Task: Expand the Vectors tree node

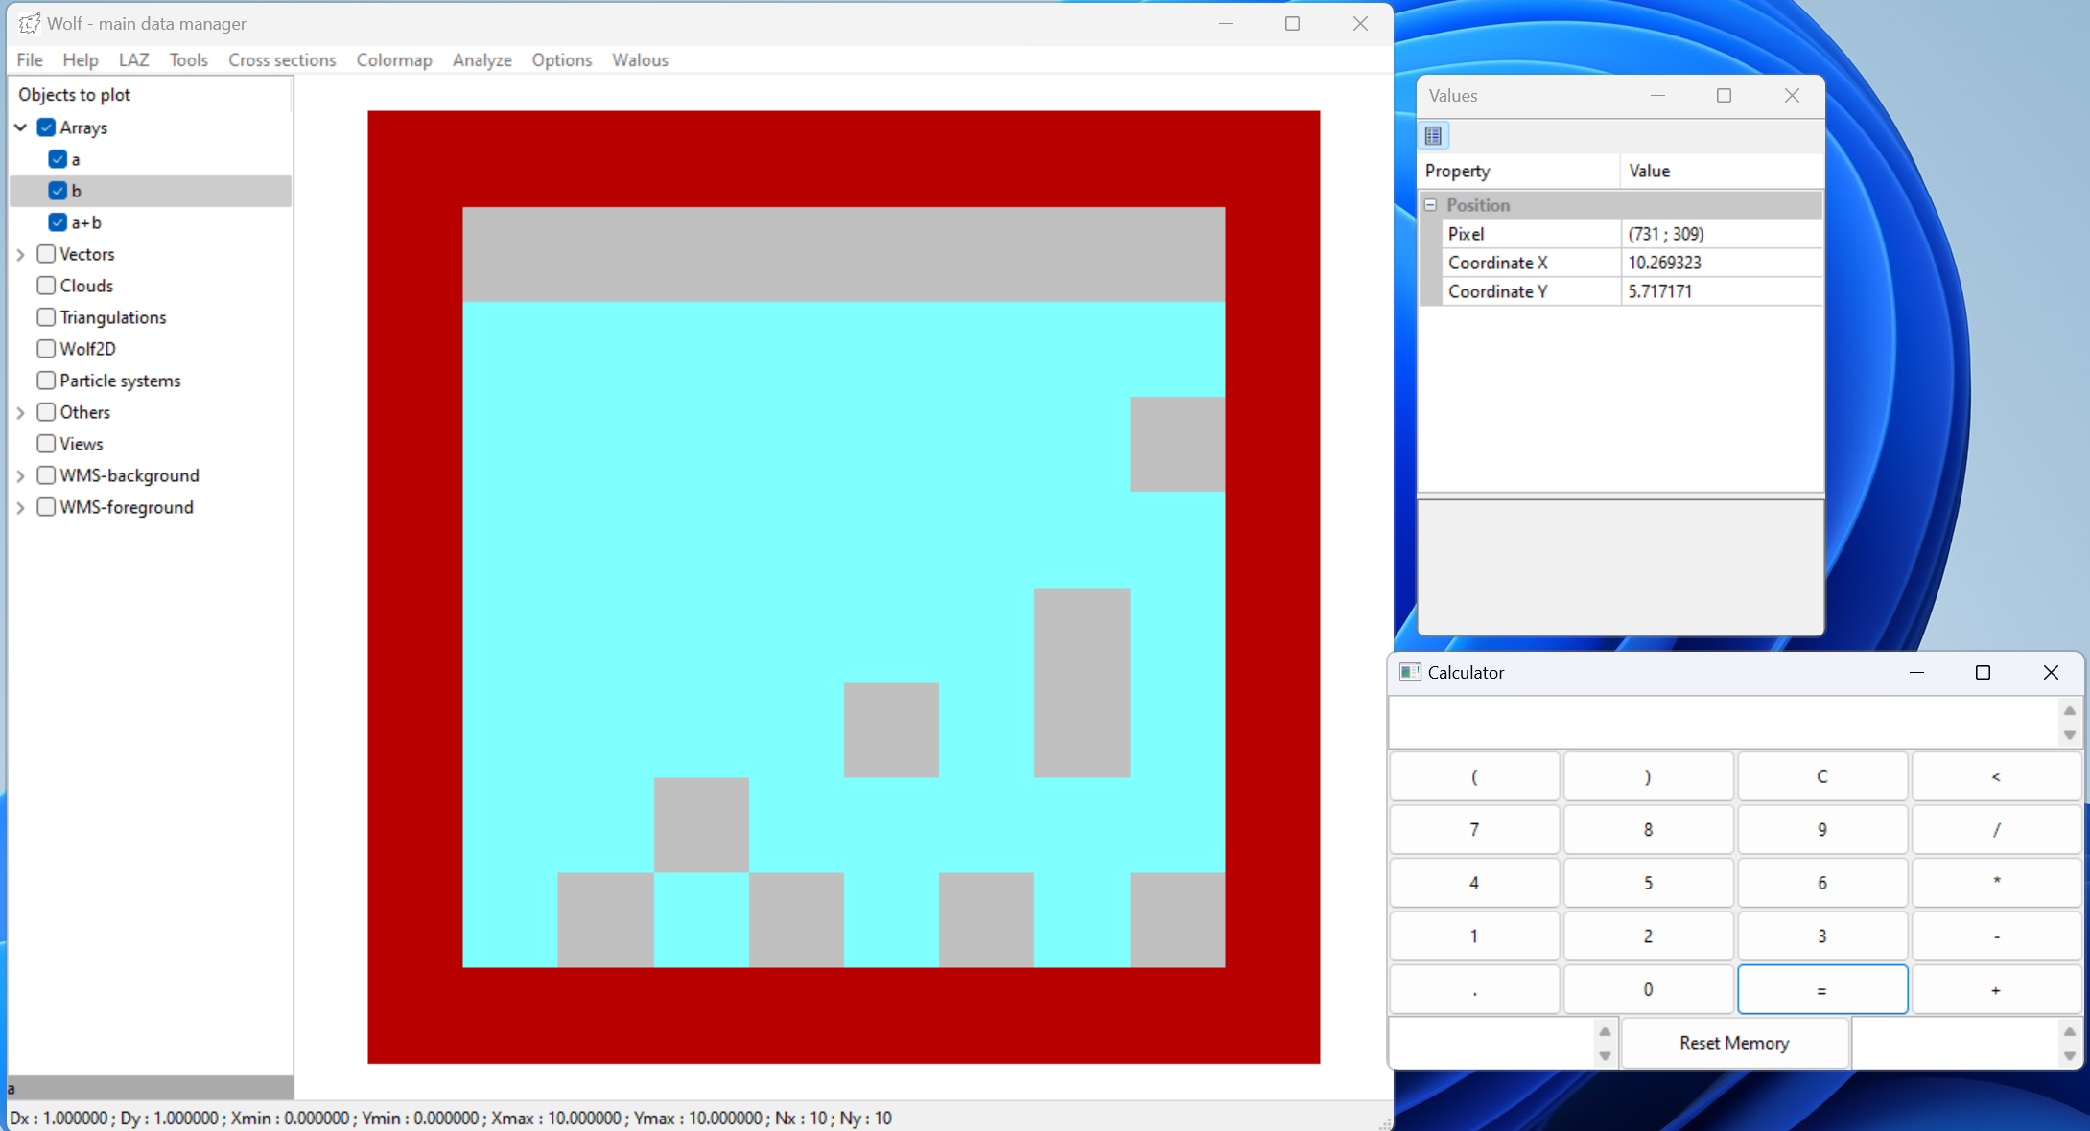Action: 21,255
